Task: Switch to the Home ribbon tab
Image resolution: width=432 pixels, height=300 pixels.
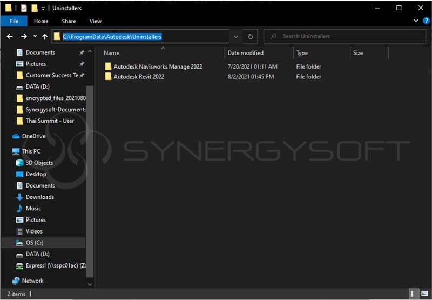Action: 41,21
